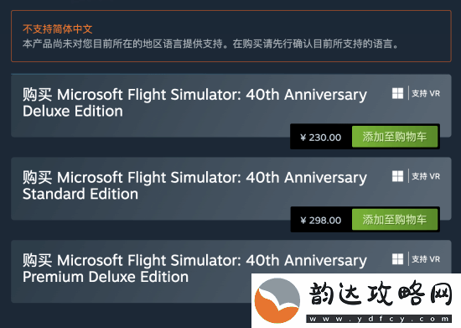Click 支持 VR label on Deluxe Edition
This screenshot has height=328, width=461.
[x=426, y=94]
